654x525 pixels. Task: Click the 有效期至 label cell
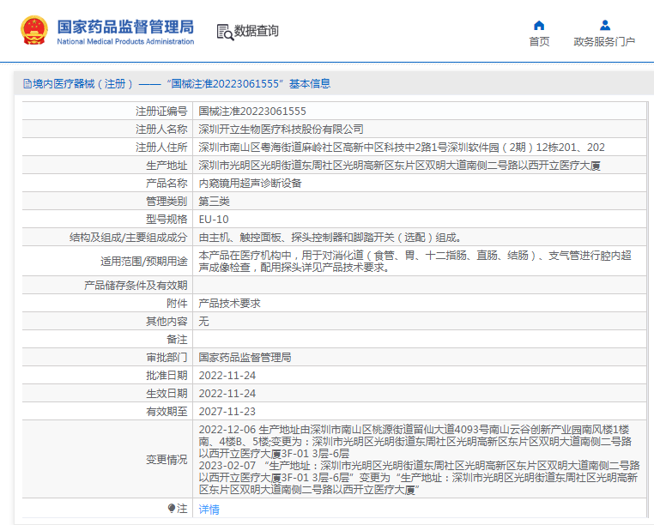click(107, 411)
